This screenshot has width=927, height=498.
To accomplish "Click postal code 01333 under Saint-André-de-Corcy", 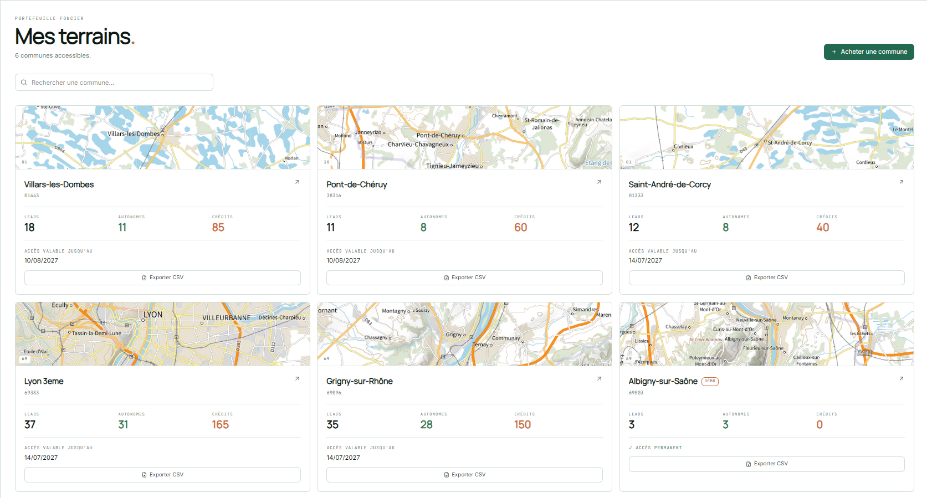I will (636, 196).
